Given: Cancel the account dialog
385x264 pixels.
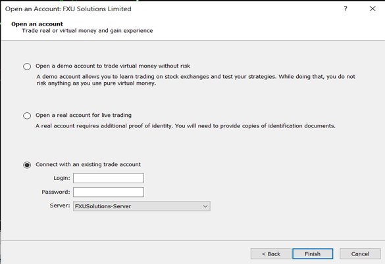Looking at the screenshot, I should (360, 253).
